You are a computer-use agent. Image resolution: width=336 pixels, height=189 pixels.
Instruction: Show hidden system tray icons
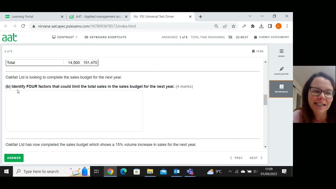[230, 171]
